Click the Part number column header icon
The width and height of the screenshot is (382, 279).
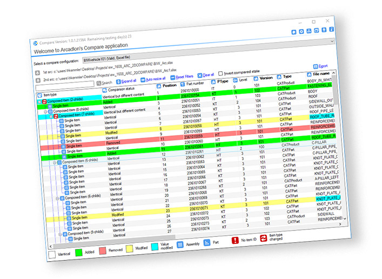[183, 84]
